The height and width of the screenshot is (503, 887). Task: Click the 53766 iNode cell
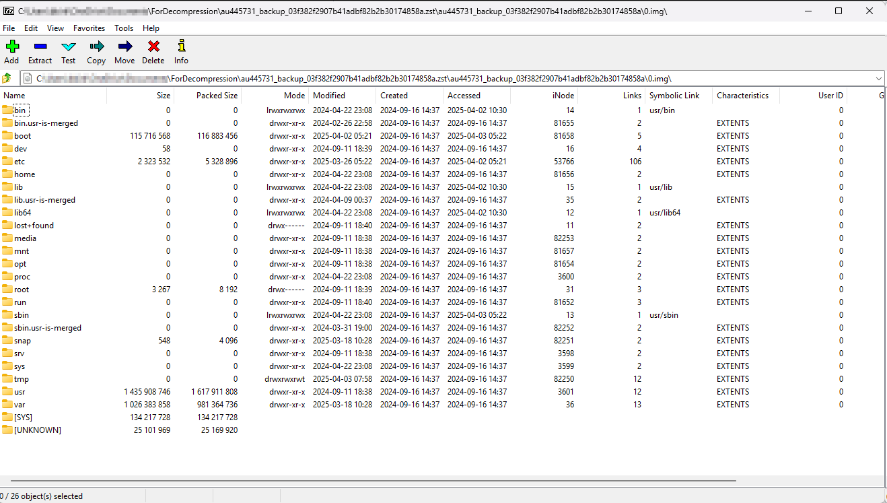coord(563,162)
